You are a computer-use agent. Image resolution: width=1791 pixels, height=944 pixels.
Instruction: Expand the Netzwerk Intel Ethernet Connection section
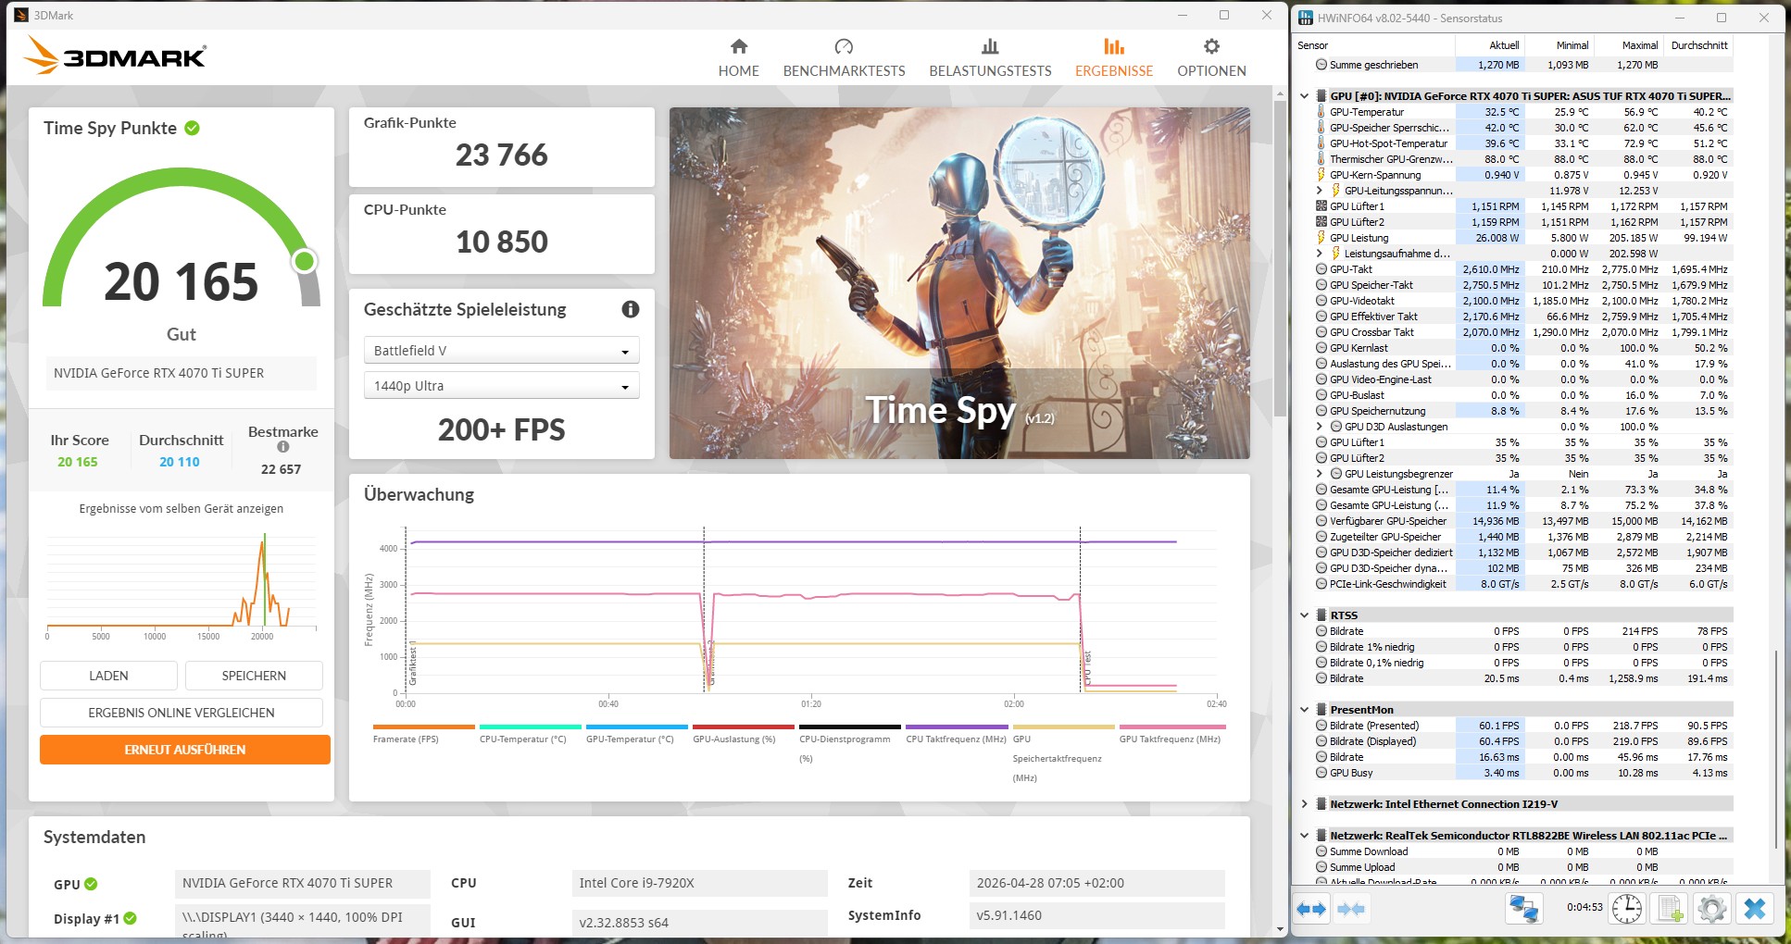[x=1306, y=803]
